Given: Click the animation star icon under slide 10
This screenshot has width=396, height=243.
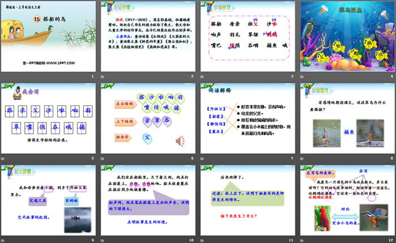Looking at the screenshot, I should [102, 241].
